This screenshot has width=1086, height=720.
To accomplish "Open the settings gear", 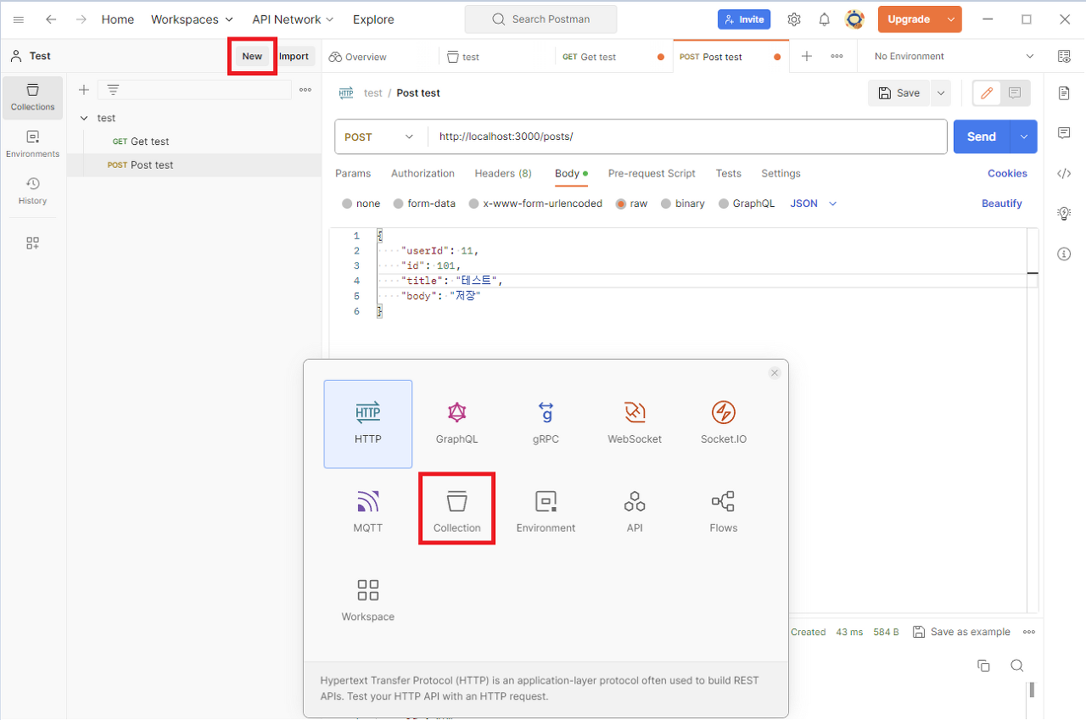I will click(794, 19).
